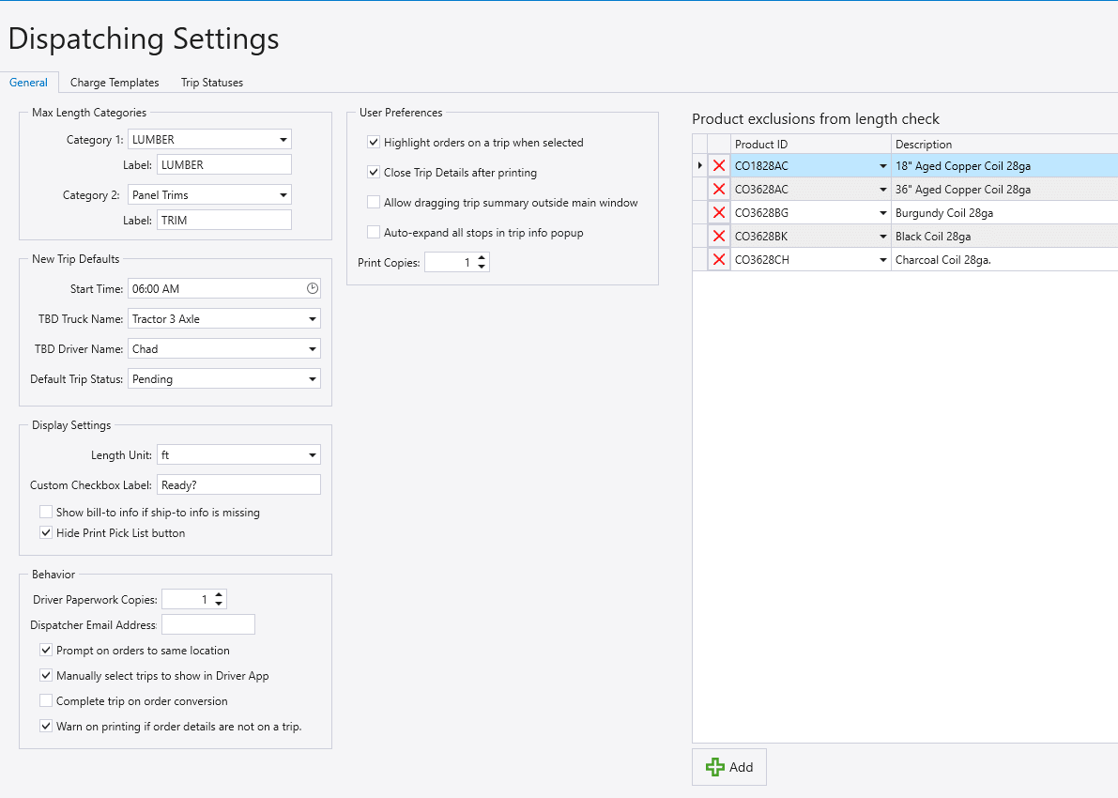
Task: Enable Auto-expand all stops checkbox
Action: (374, 232)
